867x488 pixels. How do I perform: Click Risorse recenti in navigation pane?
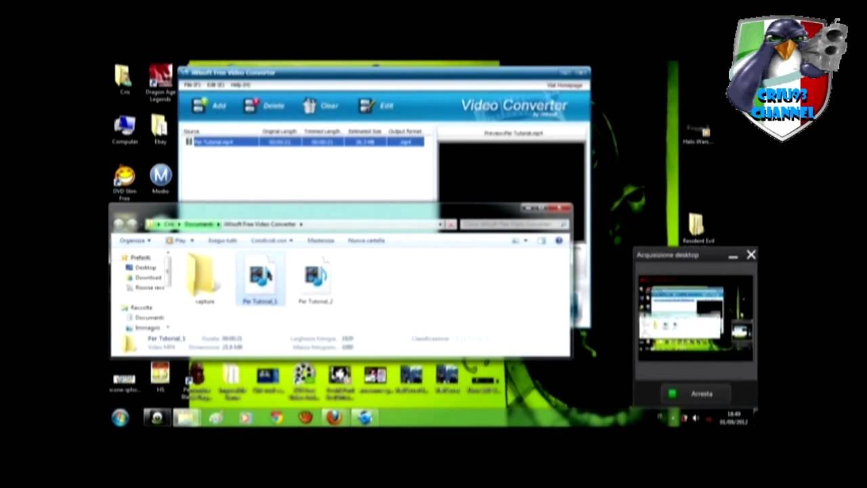point(150,288)
